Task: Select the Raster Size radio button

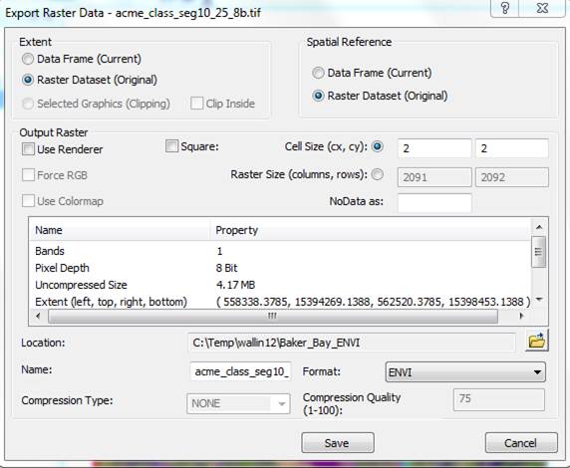Action: 378,174
